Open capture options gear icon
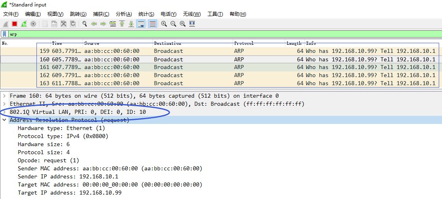442x199 pixels. (33, 24)
